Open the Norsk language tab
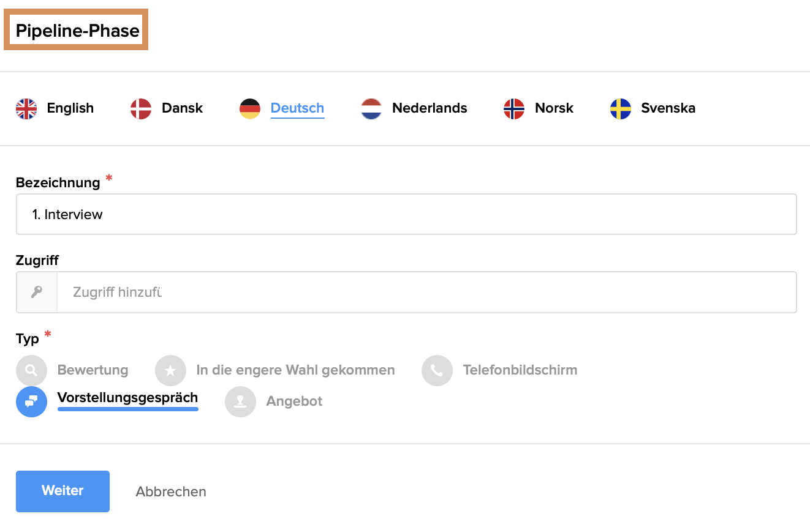Viewport: 810px width, 530px height. [554, 108]
